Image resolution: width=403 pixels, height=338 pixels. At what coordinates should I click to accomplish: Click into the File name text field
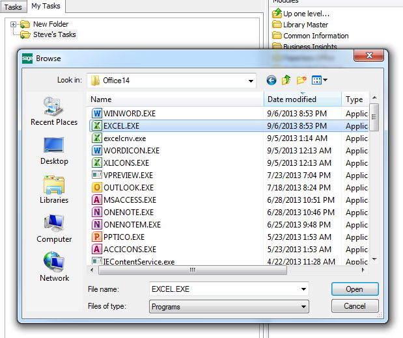tap(224, 289)
